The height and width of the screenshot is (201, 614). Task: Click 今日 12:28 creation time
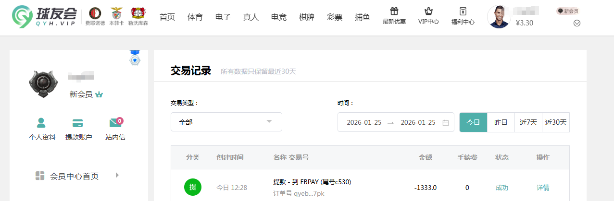click(x=232, y=188)
